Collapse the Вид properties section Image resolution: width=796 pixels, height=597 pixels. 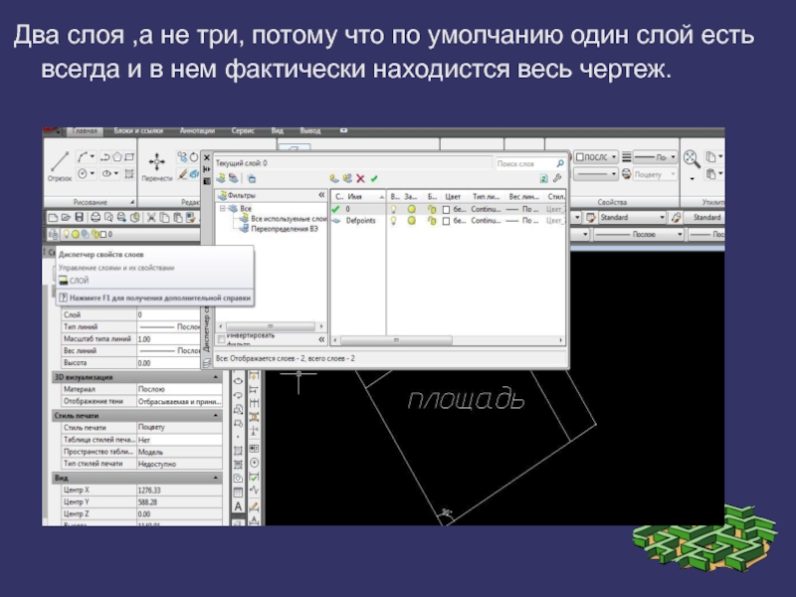(215, 478)
